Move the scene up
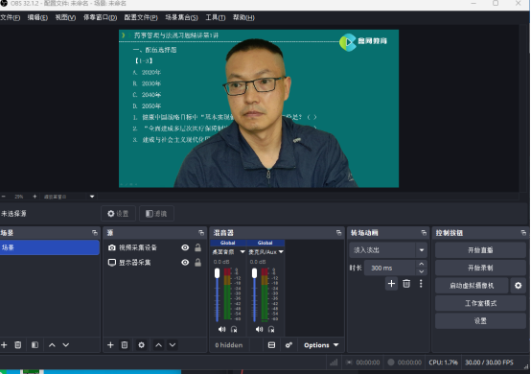Screen dimensions: 531x374 [52, 345]
